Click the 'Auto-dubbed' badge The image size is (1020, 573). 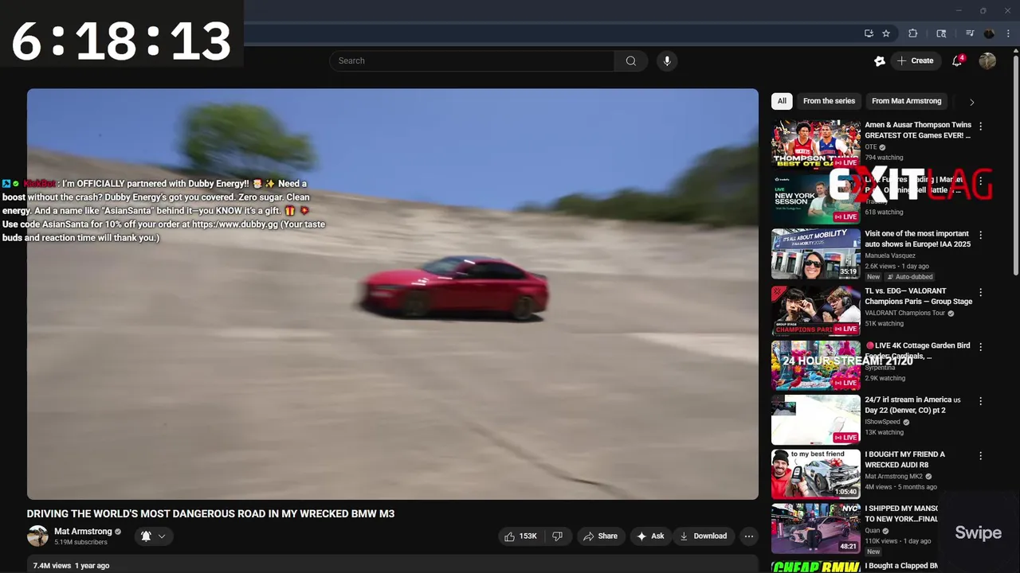click(x=909, y=277)
